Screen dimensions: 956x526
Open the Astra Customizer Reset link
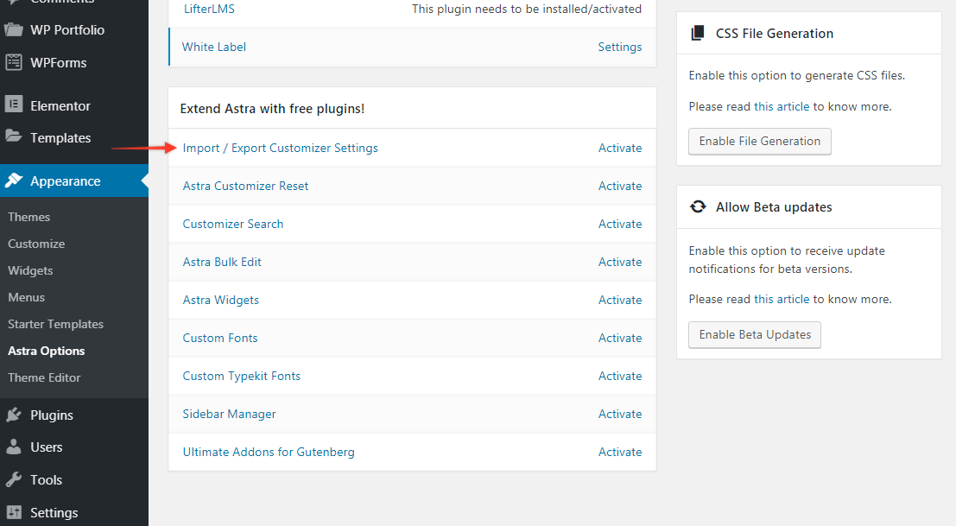coord(246,186)
